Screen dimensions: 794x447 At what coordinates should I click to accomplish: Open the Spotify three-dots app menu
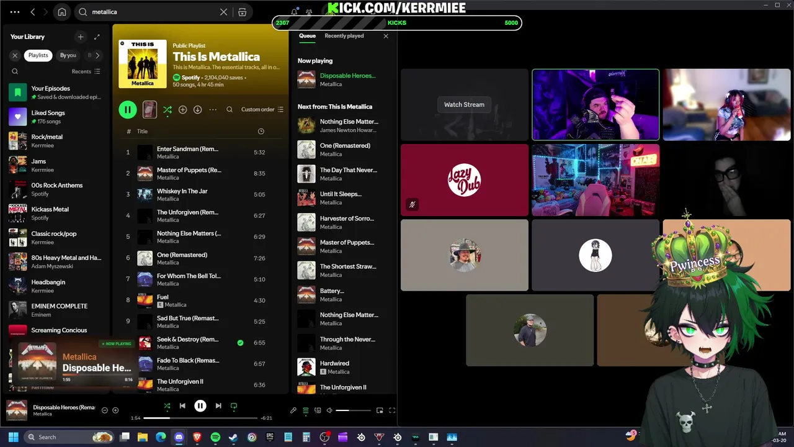[15, 12]
